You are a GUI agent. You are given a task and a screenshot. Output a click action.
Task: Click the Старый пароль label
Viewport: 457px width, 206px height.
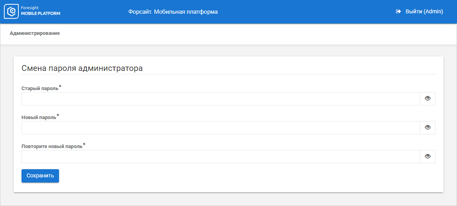[x=40, y=89]
